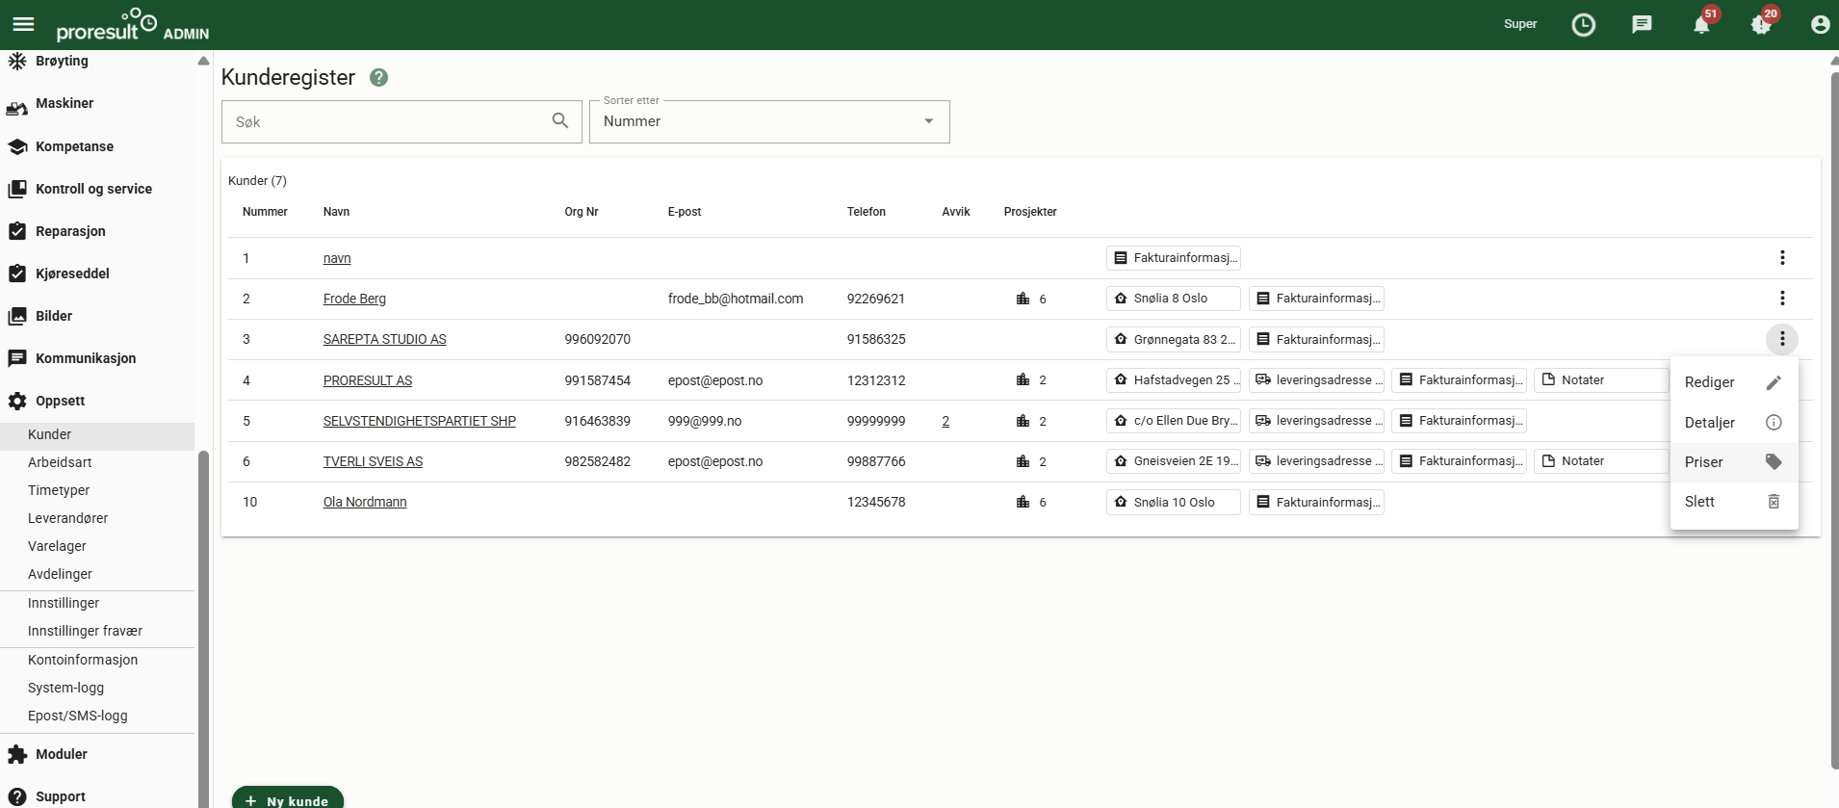Click projects building icon for PROResult AS
Screen dimensions: 1839x808
coord(1023,380)
